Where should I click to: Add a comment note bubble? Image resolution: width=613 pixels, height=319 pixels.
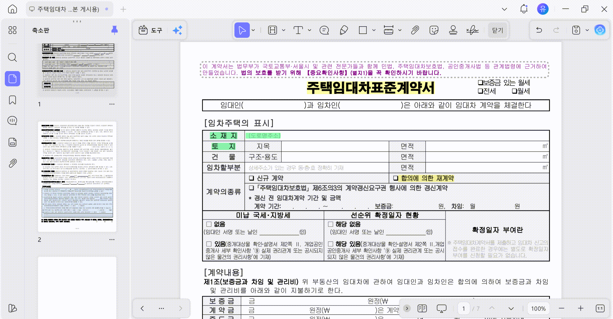pos(324,30)
